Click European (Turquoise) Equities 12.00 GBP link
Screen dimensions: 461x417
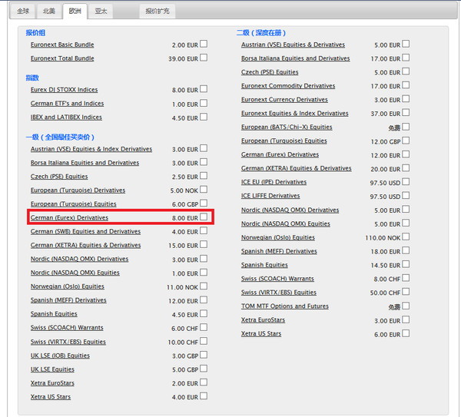click(x=284, y=141)
